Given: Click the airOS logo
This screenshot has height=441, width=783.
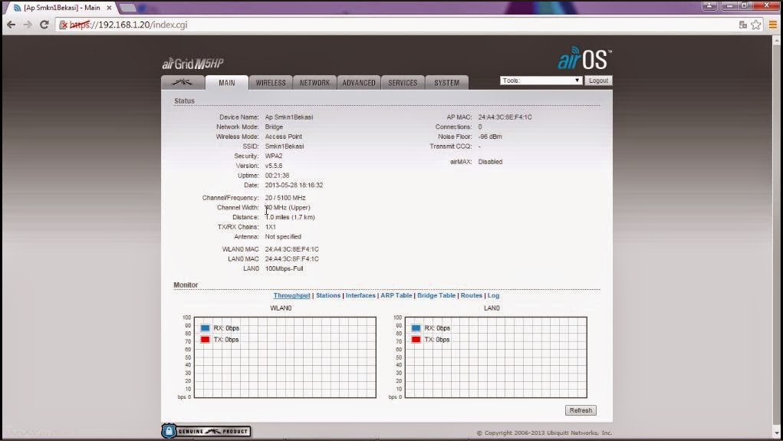Looking at the screenshot, I should click(x=584, y=58).
